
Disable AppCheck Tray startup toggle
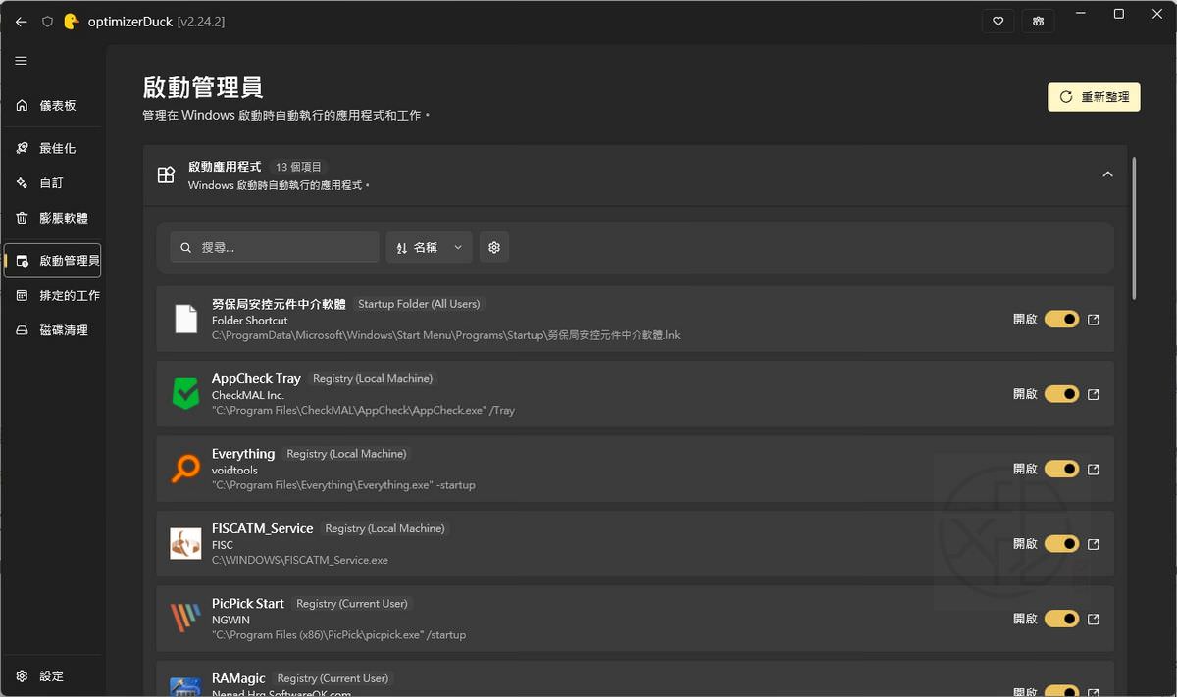pos(1061,394)
